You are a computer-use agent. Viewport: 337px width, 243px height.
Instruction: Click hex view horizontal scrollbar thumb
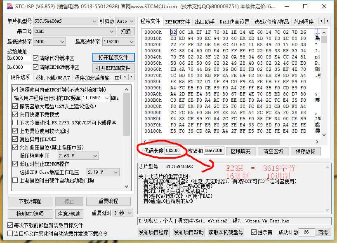(213, 142)
